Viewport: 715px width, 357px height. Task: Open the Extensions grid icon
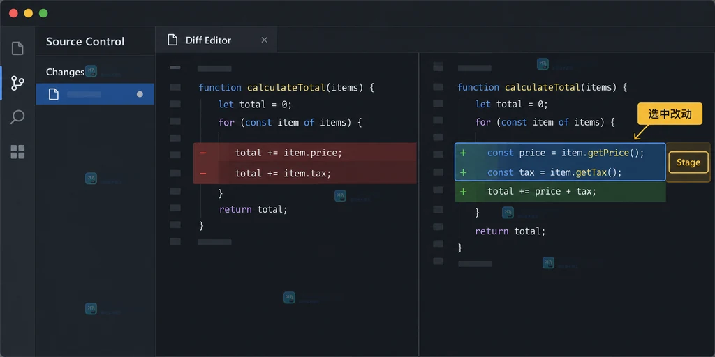[17, 151]
